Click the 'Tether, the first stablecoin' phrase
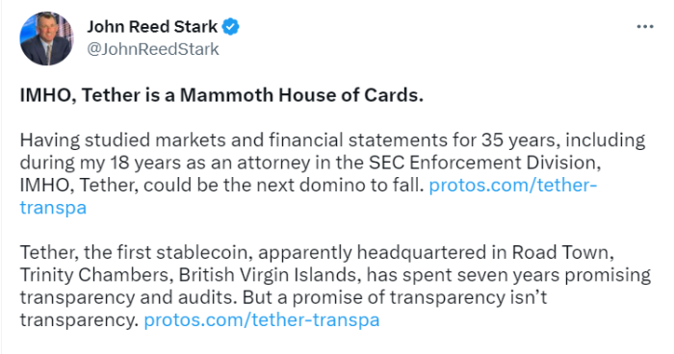This screenshot has height=354, width=674. [136, 253]
